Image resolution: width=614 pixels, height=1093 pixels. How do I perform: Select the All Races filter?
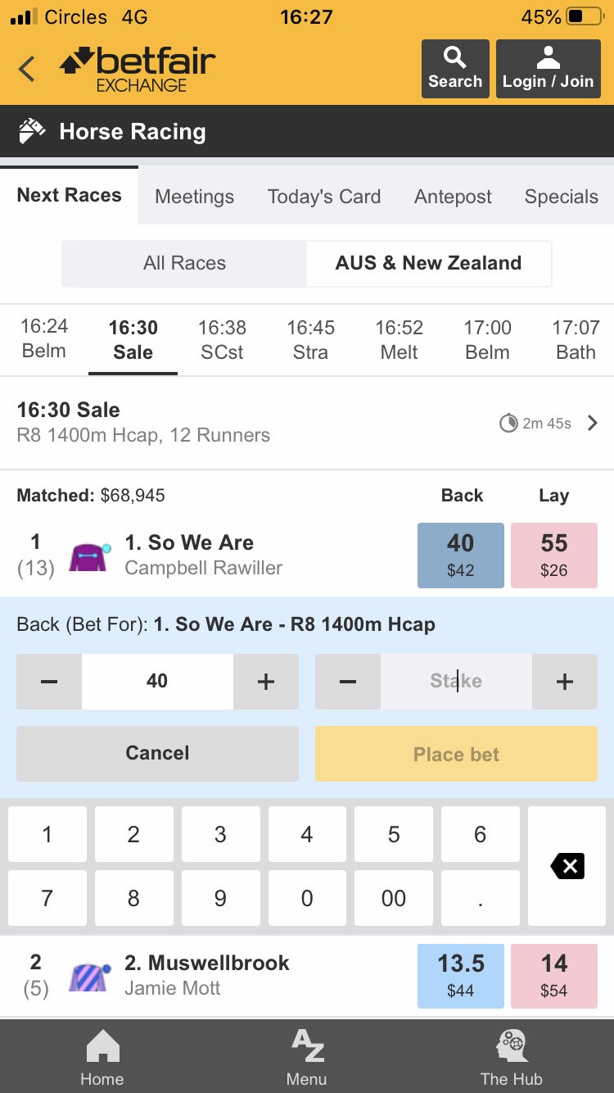tap(183, 263)
